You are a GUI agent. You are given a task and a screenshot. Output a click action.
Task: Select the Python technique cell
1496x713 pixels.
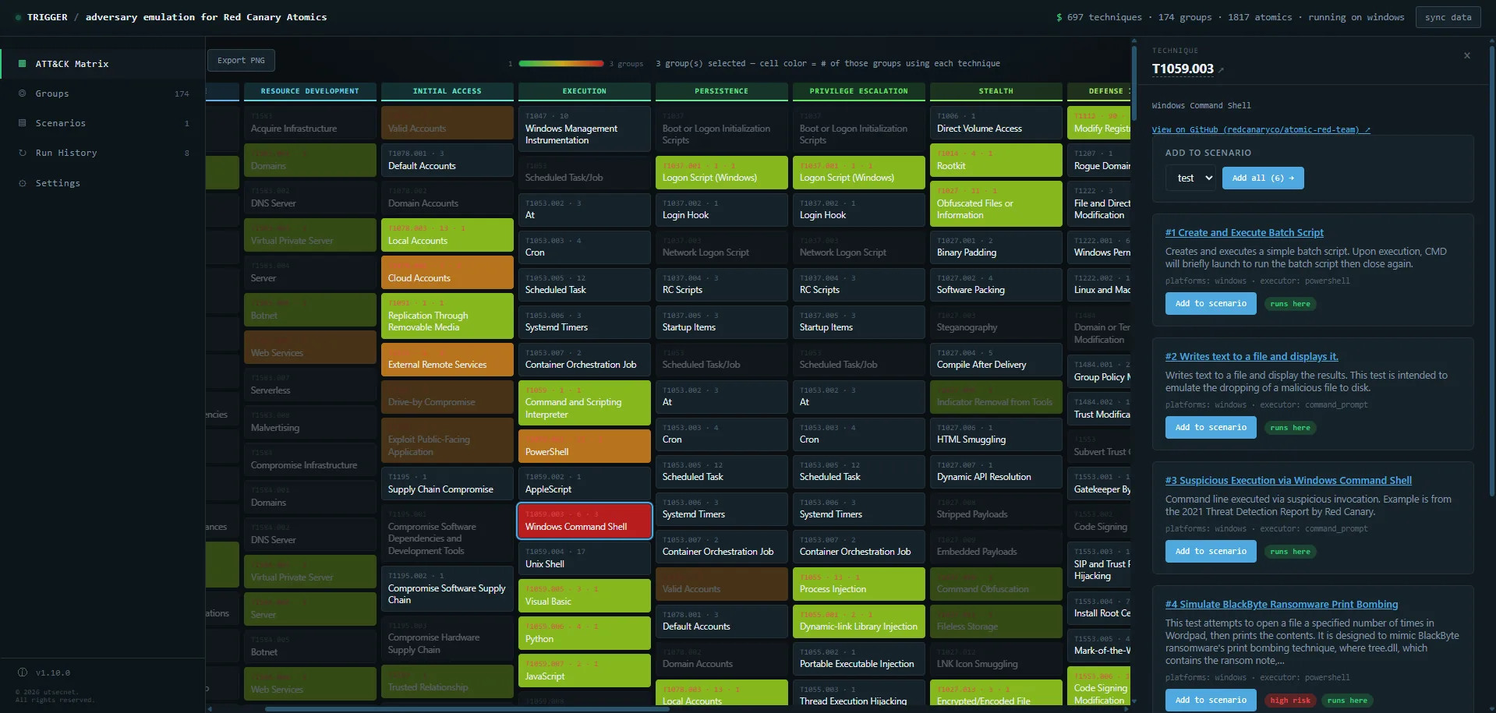point(584,634)
